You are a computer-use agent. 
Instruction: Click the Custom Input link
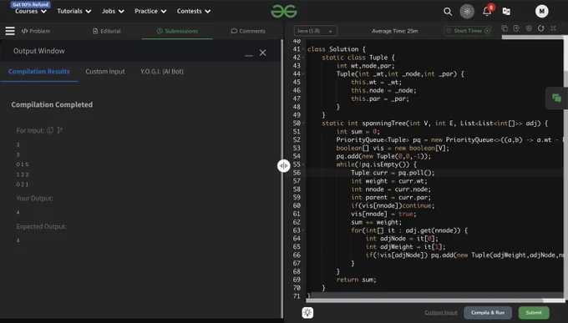441,312
